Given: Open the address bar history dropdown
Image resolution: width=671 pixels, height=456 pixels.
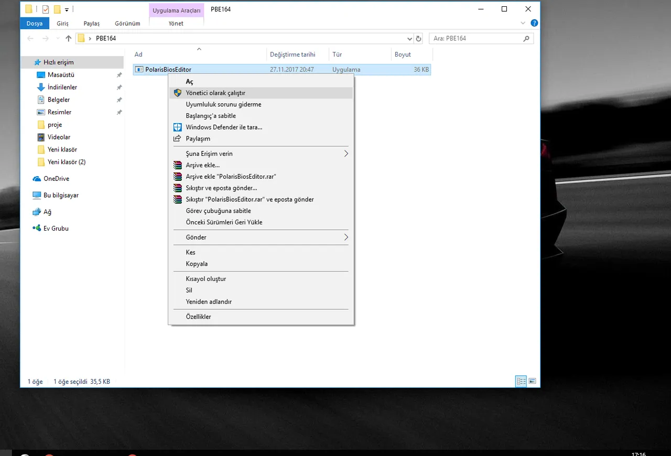Looking at the screenshot, I should tap(410, 39).
